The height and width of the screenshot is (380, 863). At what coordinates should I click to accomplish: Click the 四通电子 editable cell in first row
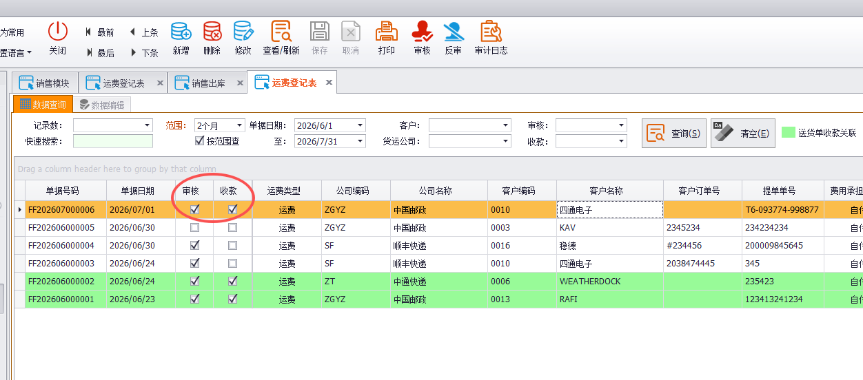(610, 209)
